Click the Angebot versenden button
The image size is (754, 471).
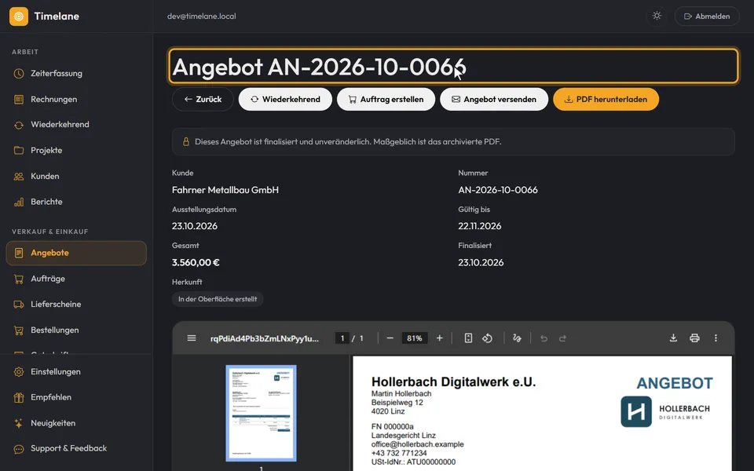pyautogui.click(x=494, y=100)
